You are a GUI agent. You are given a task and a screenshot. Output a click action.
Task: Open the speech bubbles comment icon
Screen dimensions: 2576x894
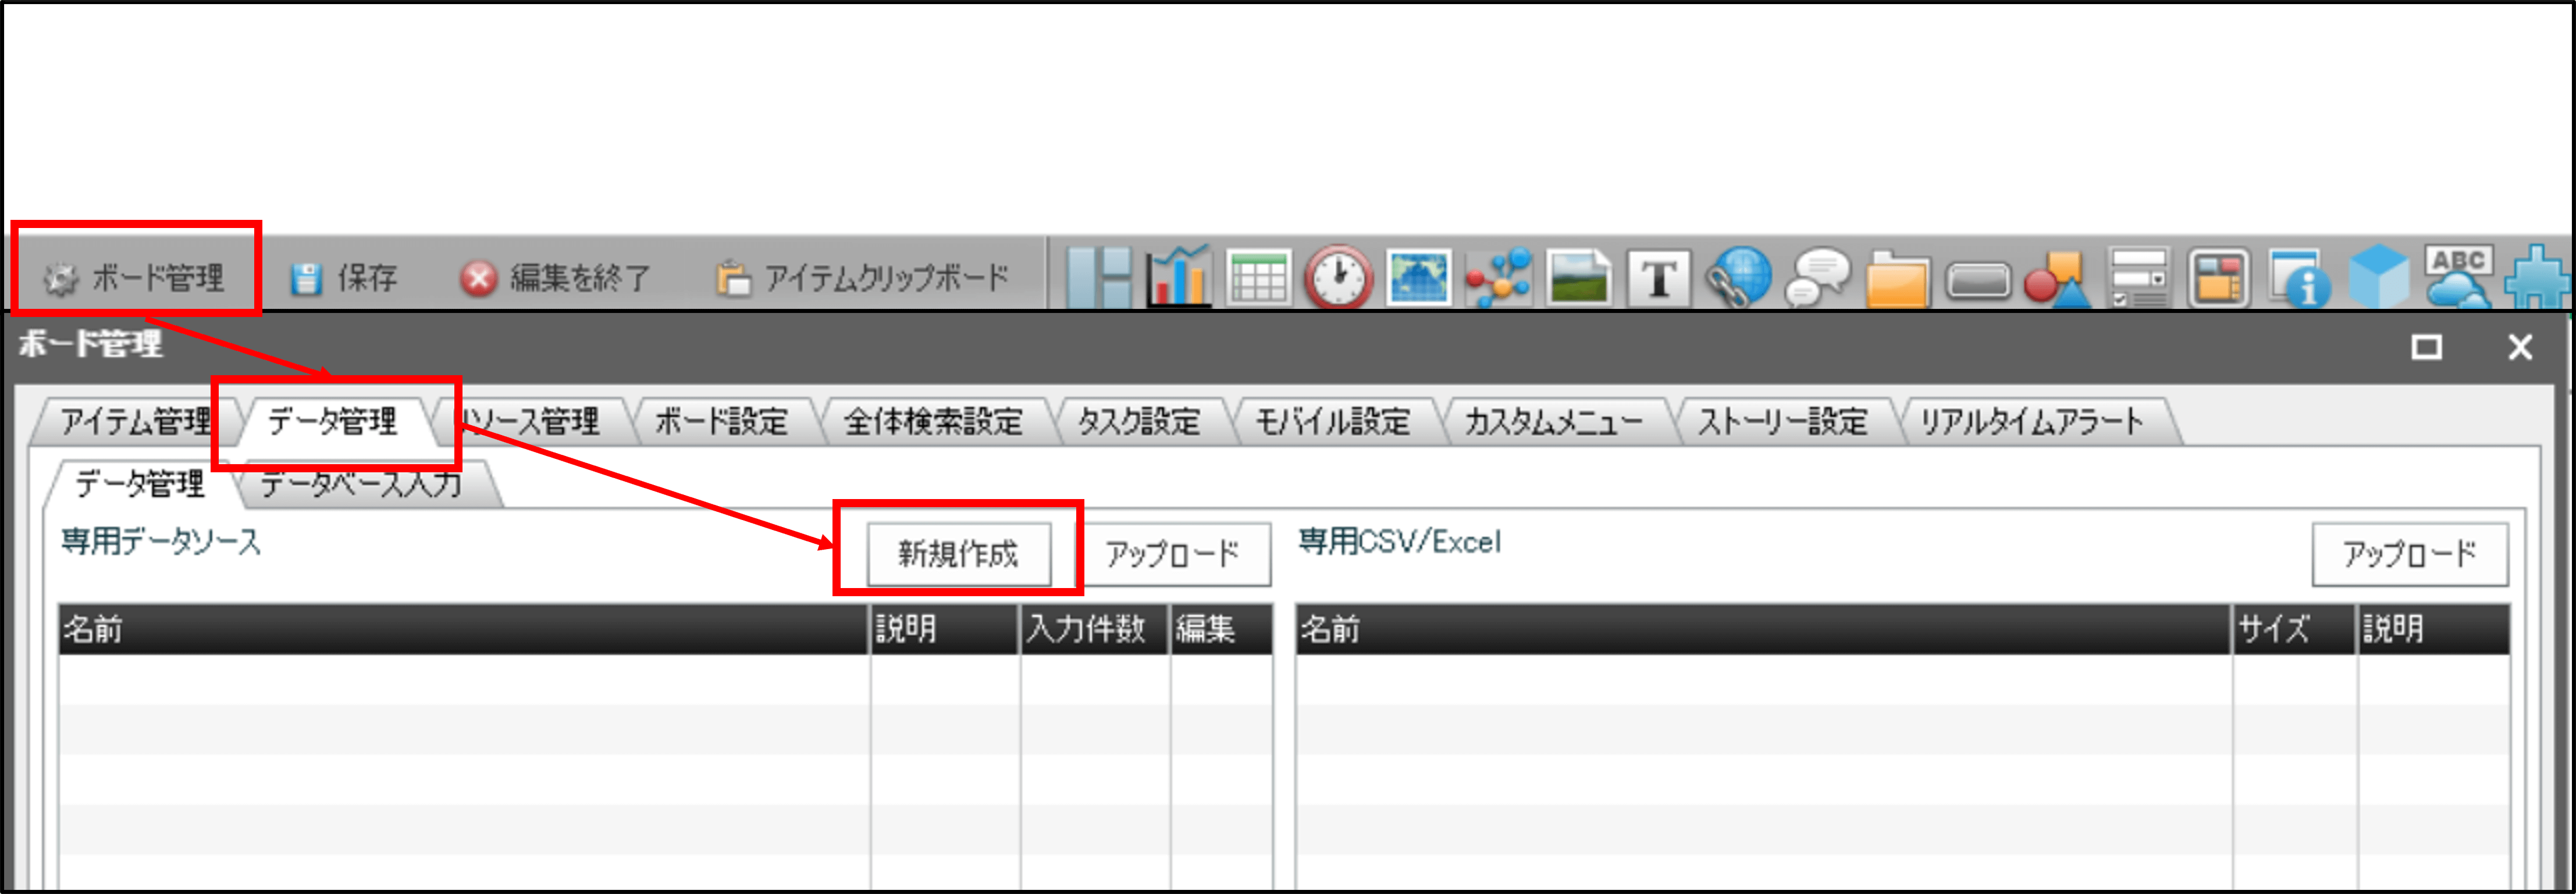1818,277
